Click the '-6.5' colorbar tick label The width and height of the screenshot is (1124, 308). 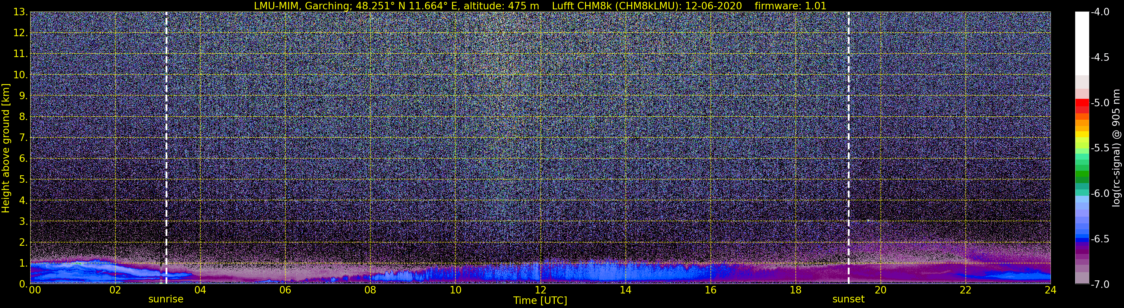coord(1100,239)
